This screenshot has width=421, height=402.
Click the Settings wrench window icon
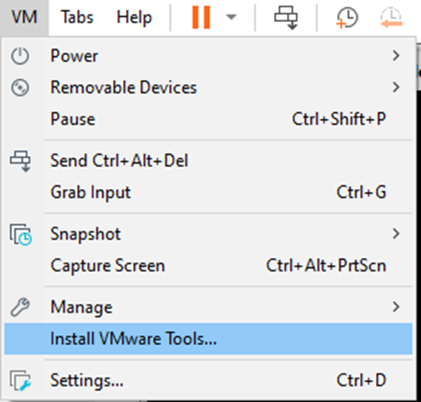[x=20, y=381]
